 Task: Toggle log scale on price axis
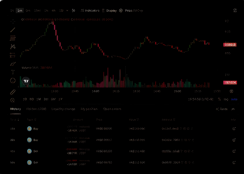coord(226,99)
